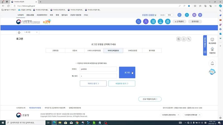Open File Explorer from the taskbar

[60, 123]
